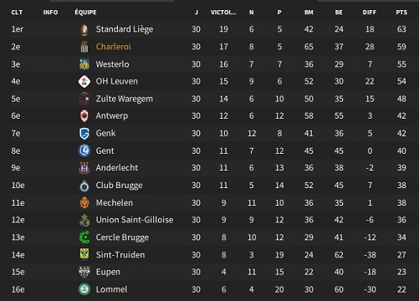Image resolution: width=419 pixels, height=301 pixels.
Task: Click the Gent club badge
Action: click(84, 150)
